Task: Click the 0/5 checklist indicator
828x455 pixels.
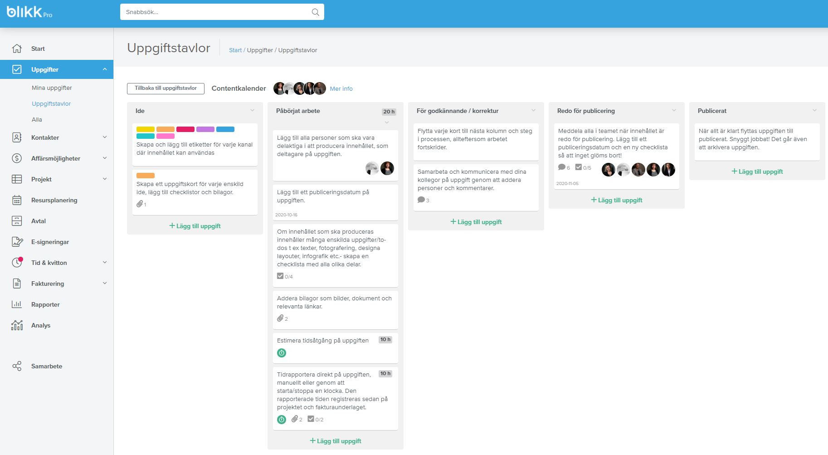Action: (583, 167)
